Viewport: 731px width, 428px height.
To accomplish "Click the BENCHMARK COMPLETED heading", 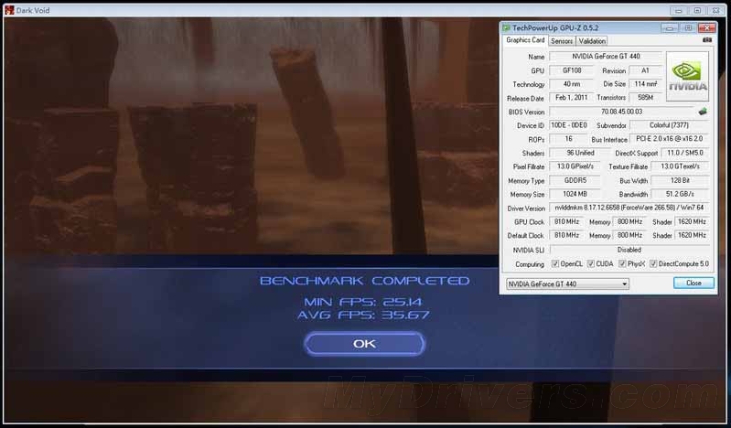I will point(364,281).
